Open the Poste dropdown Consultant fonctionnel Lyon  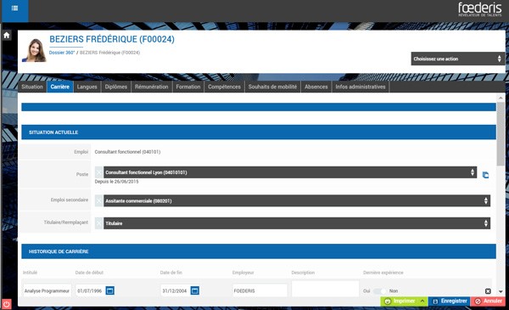click(290, 172)
